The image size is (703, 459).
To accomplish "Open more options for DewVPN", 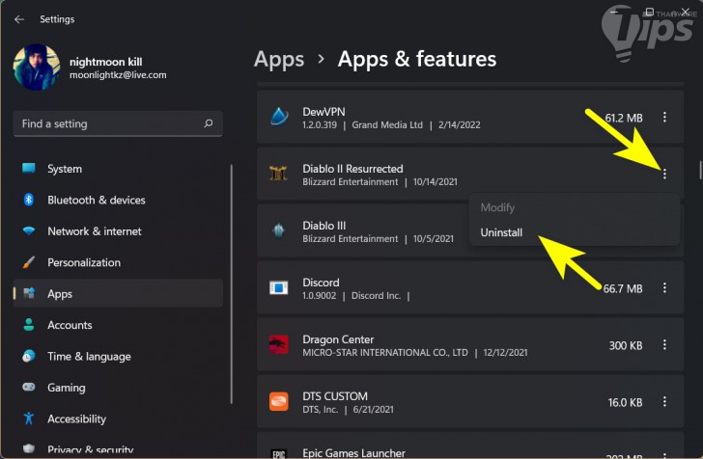I will tap(664, 118).
